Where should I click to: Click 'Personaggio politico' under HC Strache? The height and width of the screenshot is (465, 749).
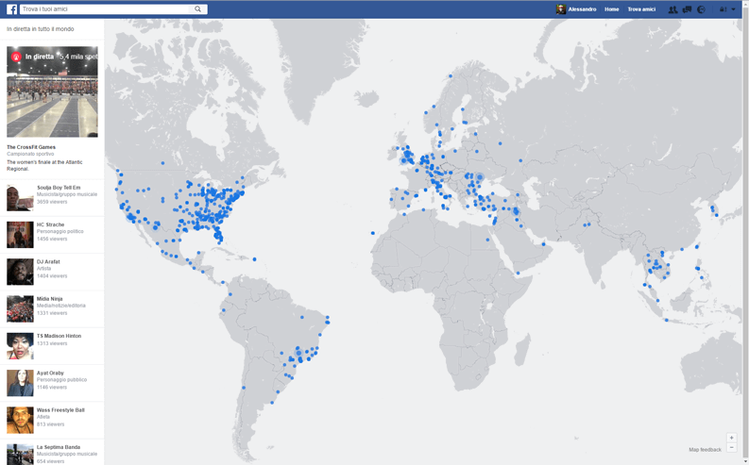(x=60, y=231)
